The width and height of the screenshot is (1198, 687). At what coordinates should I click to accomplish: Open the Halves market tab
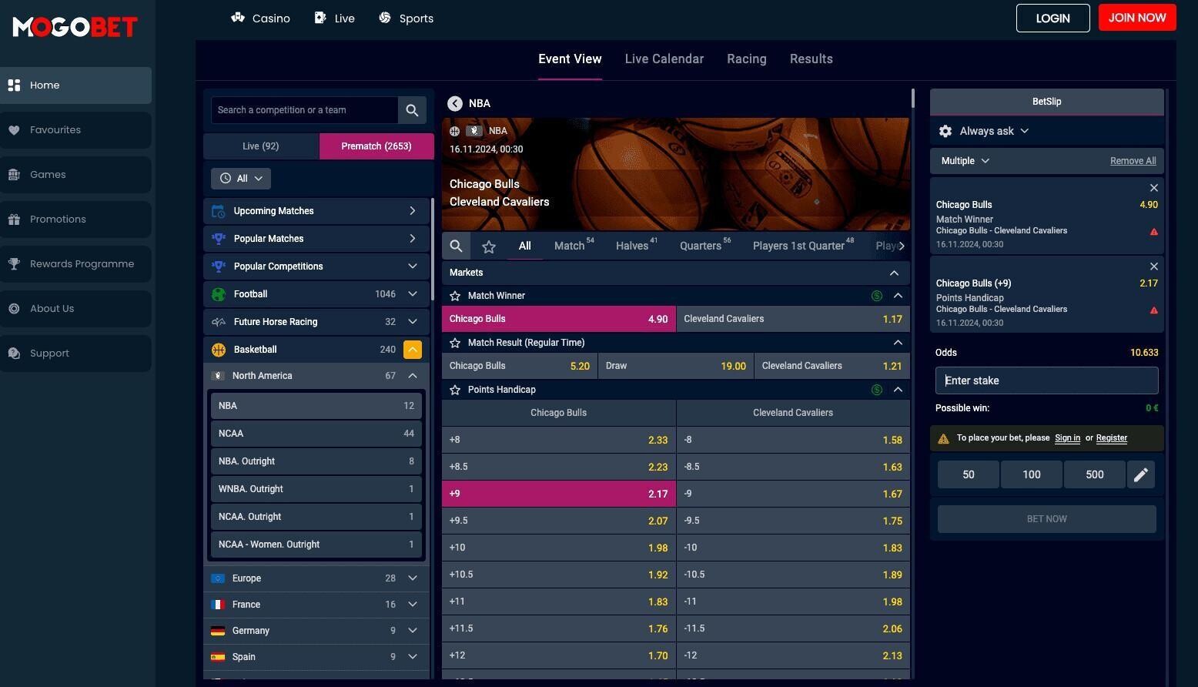[636, 246]
